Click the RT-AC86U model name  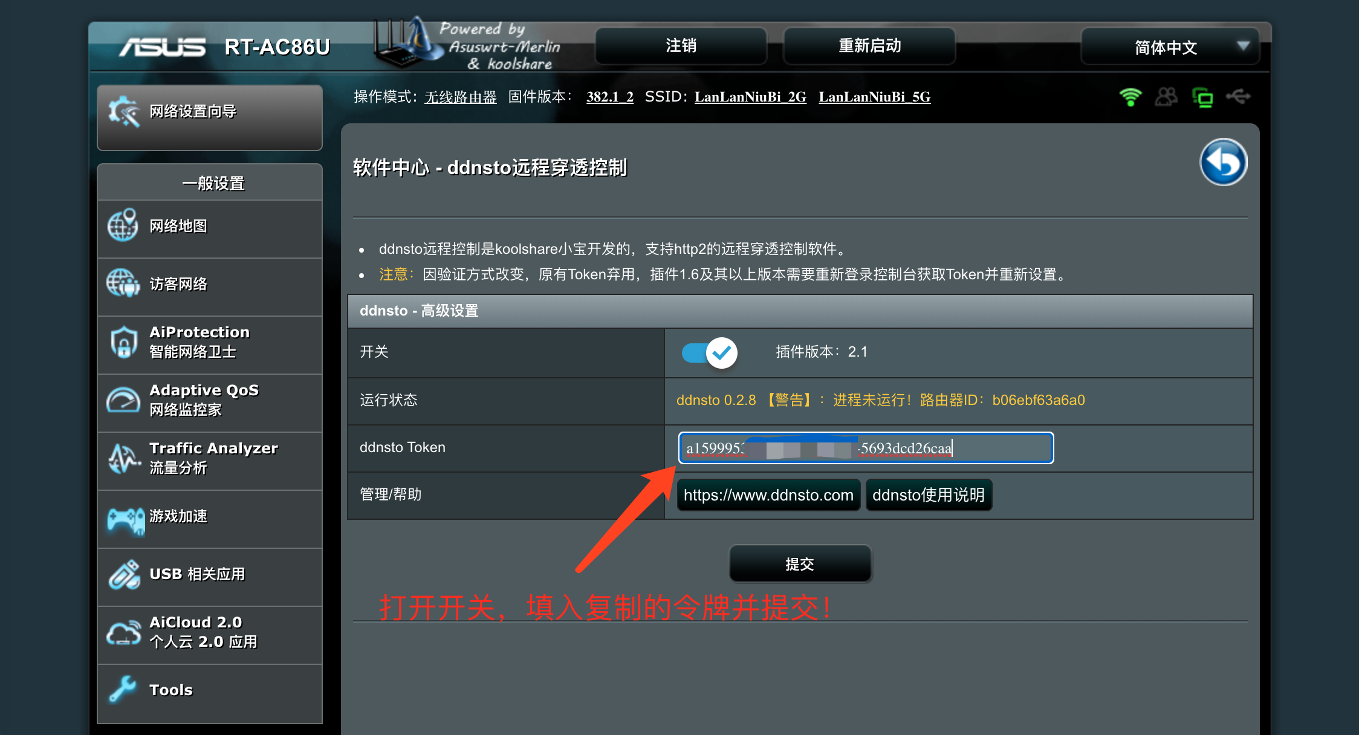click(x=277, y=47)
